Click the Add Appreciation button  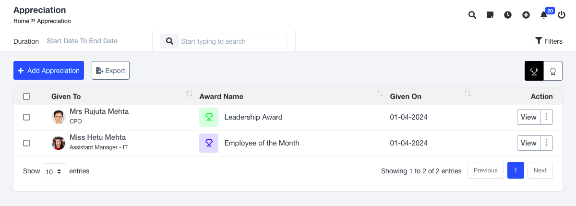(x=48, y=71)
